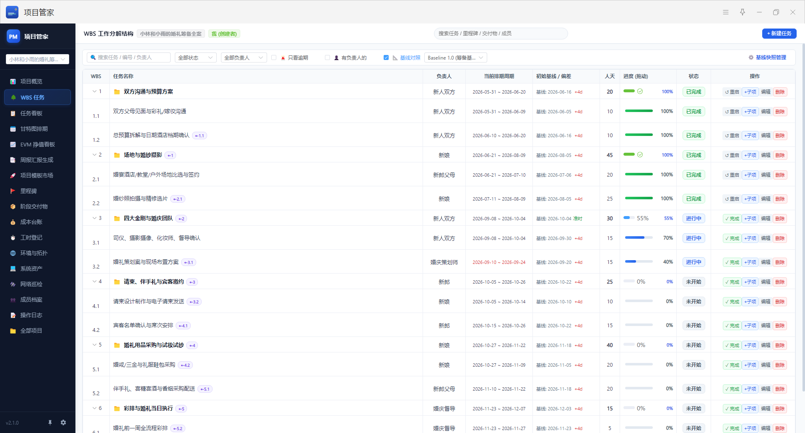This screenshot has height=433, width=805.
Task: Click the 40% progress bar of 婚礼策划案与现场布置方案
Action: click(639, 262)
